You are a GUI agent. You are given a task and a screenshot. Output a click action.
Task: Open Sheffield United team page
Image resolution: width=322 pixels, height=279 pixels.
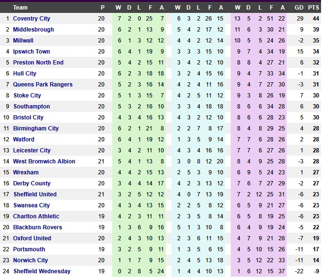pos(35,194)
